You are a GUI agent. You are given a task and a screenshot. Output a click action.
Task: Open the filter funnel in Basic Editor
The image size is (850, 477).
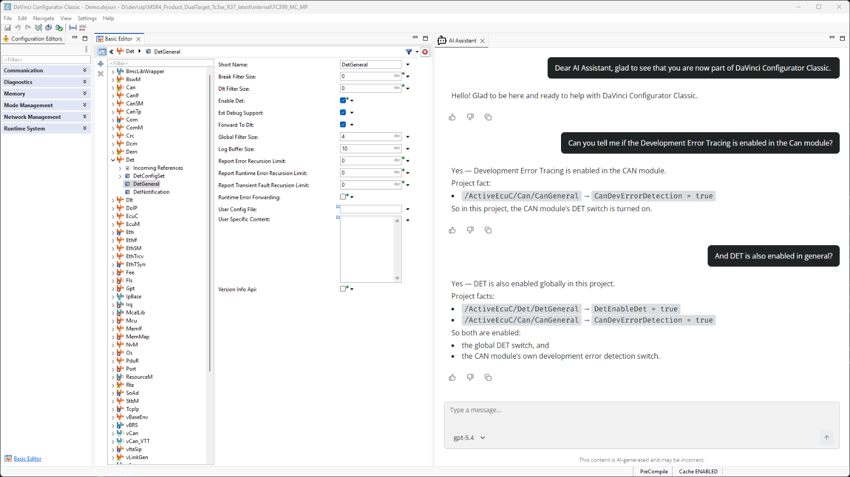[x=409, y=51]
